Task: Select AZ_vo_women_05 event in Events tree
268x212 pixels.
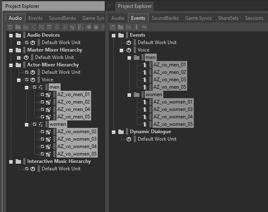Action: [173, 124]
